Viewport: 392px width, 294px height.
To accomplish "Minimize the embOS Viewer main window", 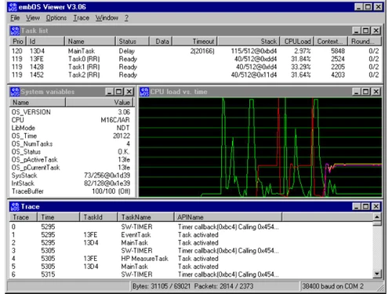I will [358, 7].
